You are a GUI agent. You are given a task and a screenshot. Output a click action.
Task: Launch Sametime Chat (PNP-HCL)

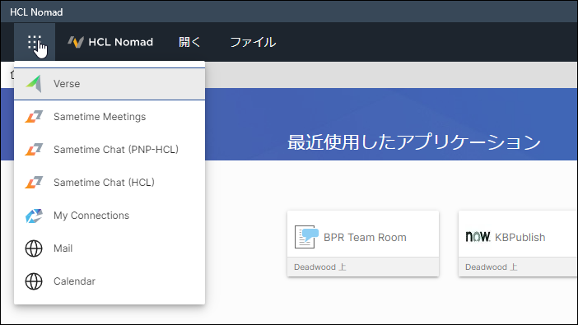point(110,150)
